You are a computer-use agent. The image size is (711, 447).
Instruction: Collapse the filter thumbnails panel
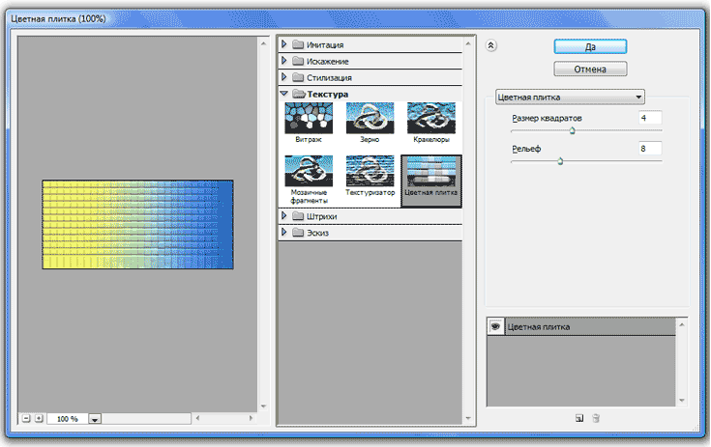490,44
